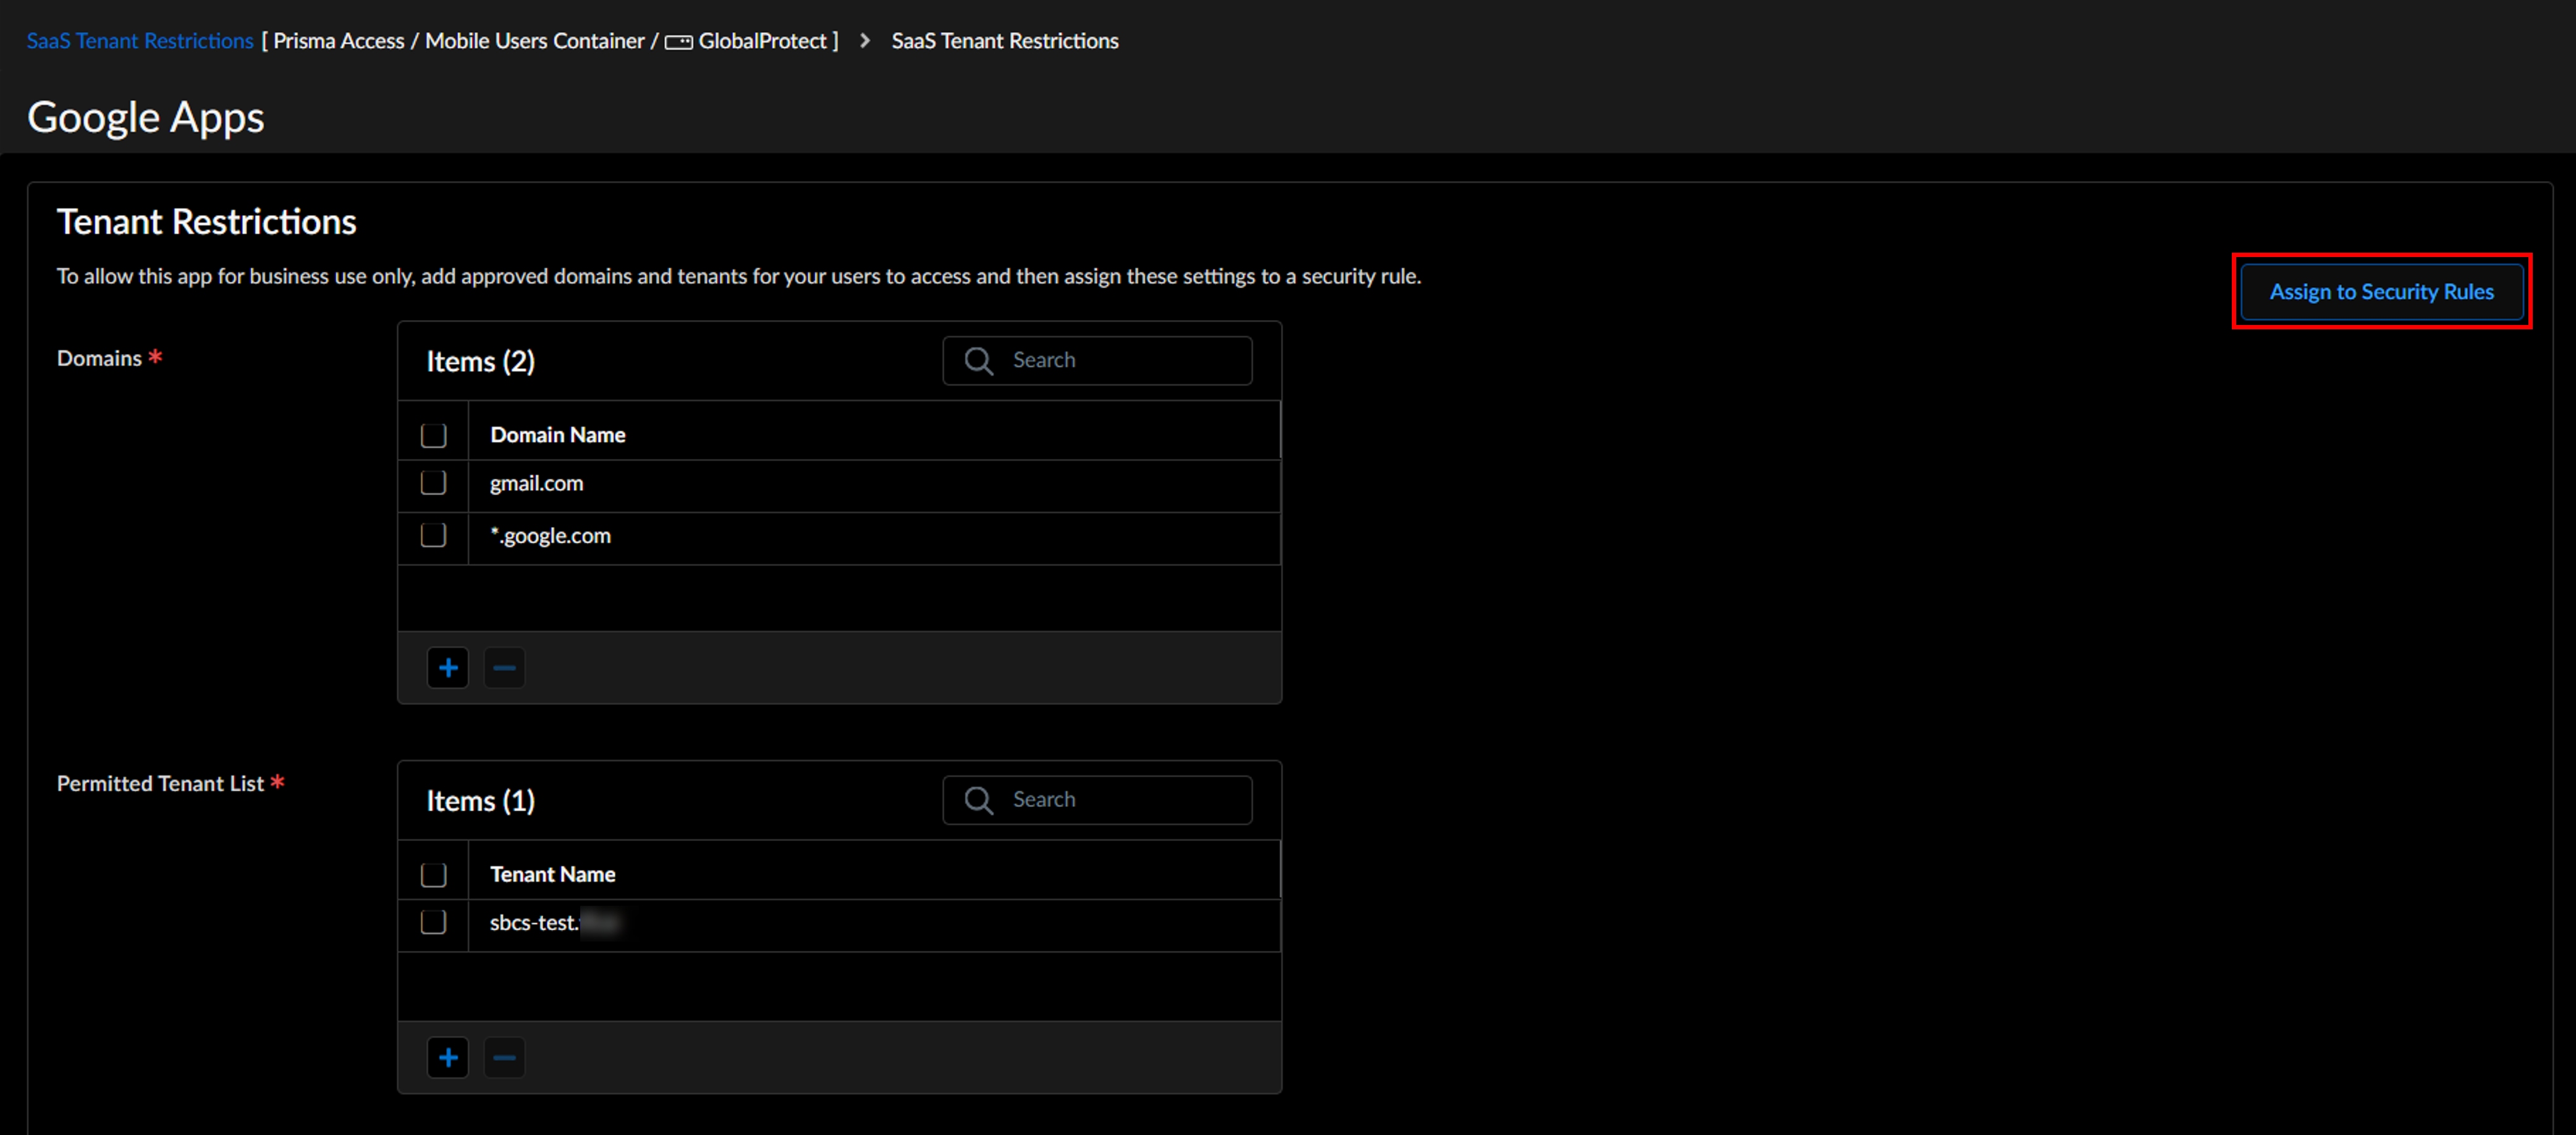This screenshot has width=2576, height=1135.
Task: Check the gmail.com row checkbox
Action: pos(433,483)
